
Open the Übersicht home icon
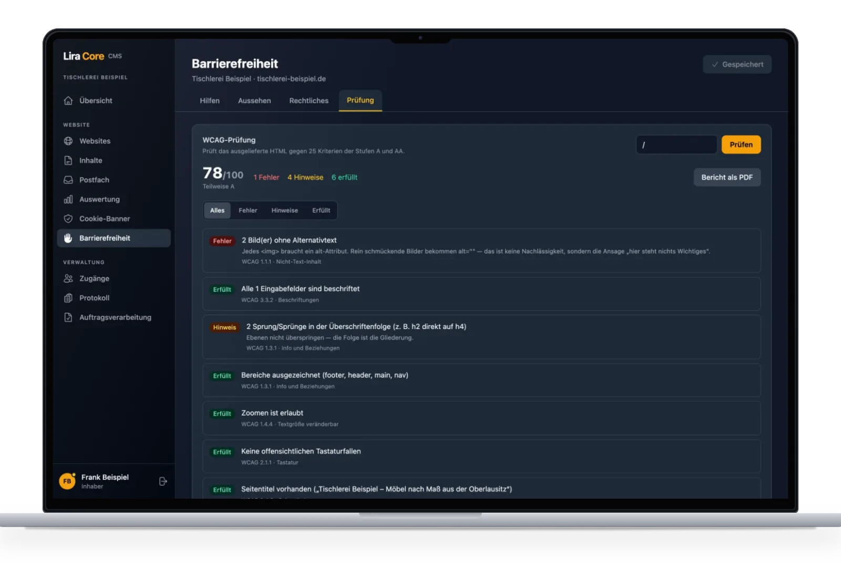pos(68,100)
